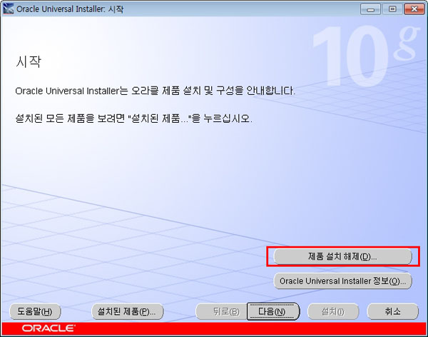Proceed with the 다음(N) button

(273, 311)
